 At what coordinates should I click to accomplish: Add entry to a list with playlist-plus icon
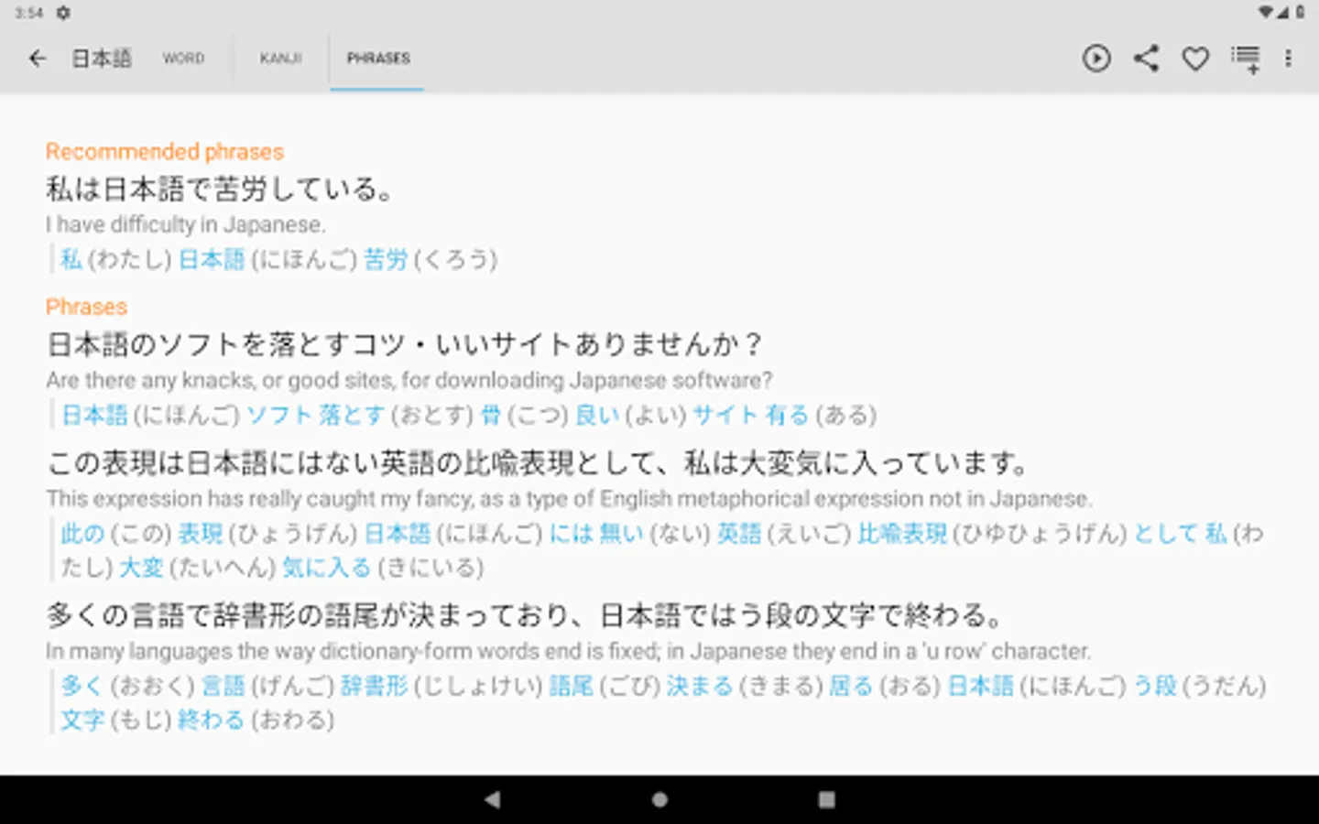tap(1246, 59)
